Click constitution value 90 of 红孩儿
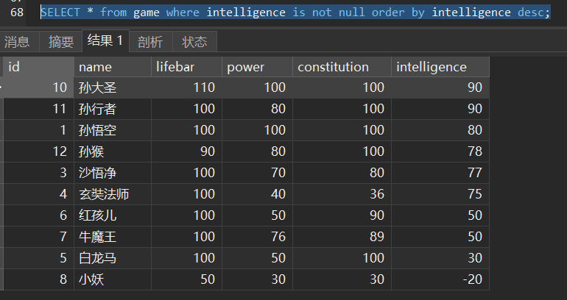This screenshot has height=300, width=567. (342, 215)
